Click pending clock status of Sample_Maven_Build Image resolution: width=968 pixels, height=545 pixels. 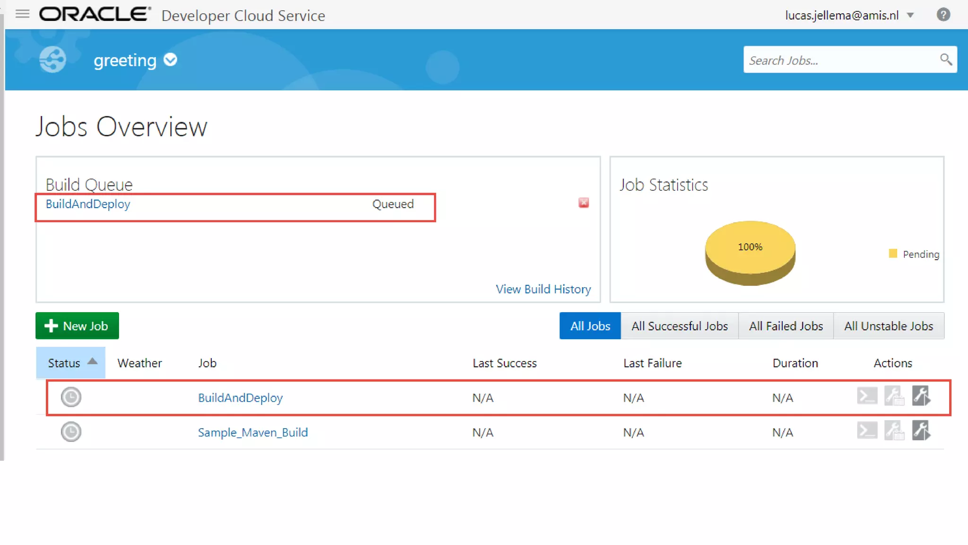tap(71, 432)
